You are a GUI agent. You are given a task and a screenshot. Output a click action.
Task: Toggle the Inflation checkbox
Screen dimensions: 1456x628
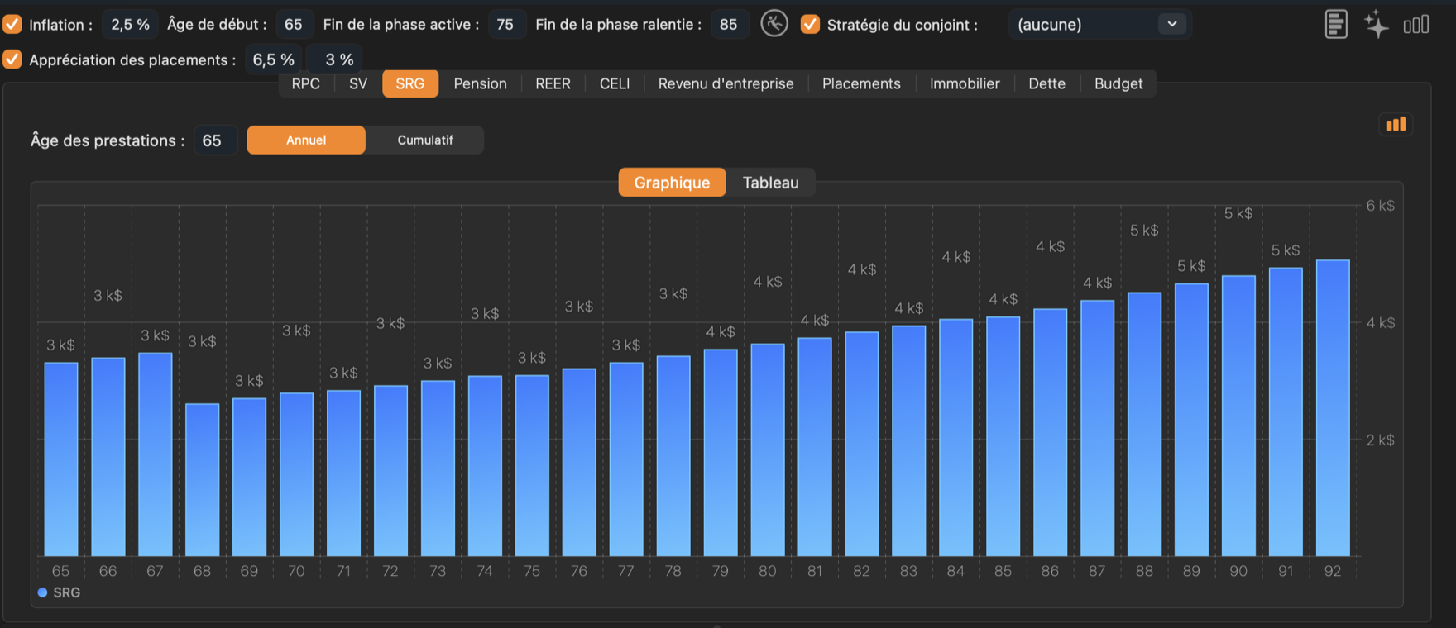[x=12, y=24]
